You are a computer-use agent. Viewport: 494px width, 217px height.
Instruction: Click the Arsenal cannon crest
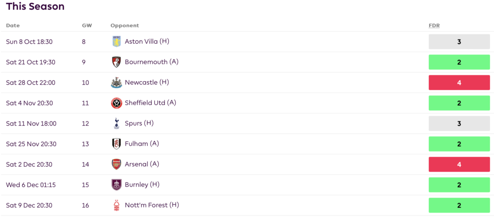click(x=117, y=164)
